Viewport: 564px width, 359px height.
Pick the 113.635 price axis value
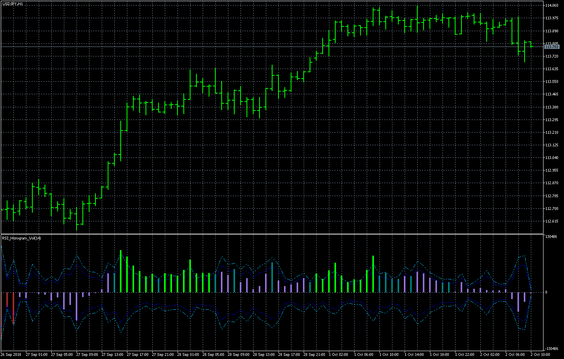click(552, 69)
